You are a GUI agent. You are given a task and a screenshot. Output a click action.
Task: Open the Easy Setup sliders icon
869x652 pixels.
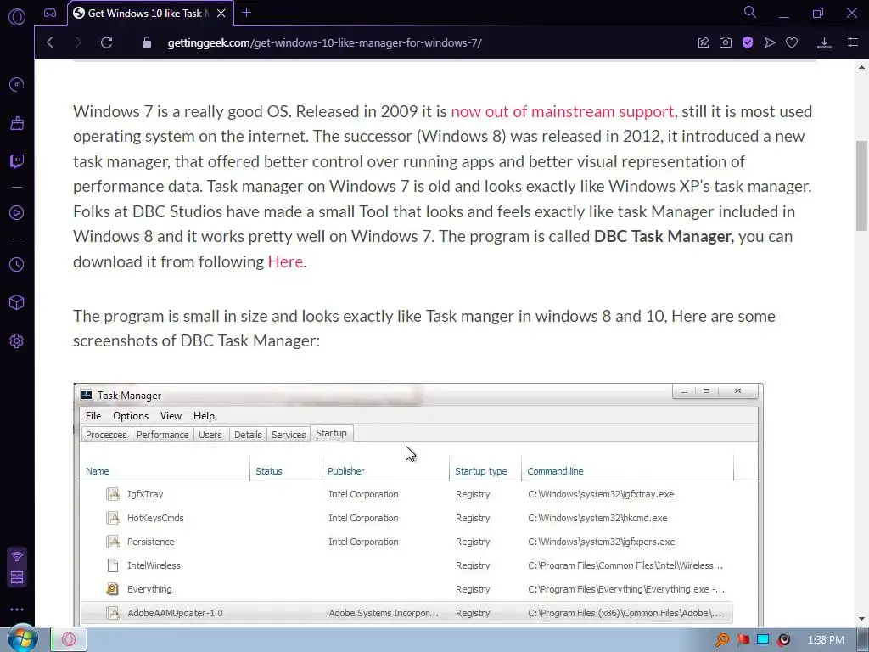[x=853, y=42]
